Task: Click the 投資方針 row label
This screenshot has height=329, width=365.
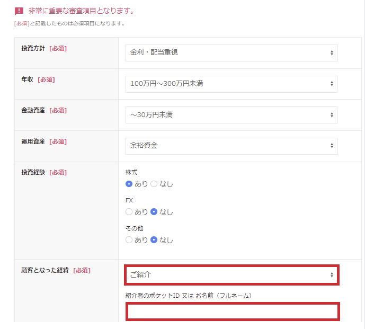Action: 33,48
